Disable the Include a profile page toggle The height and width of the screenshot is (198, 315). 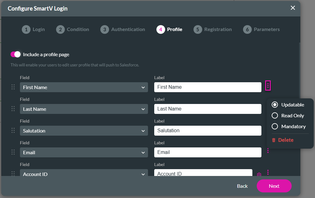pos(15,54)
